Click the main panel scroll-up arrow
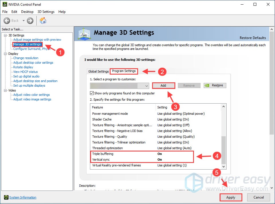This screenshot has height=204, width=275. coord(272,29)
